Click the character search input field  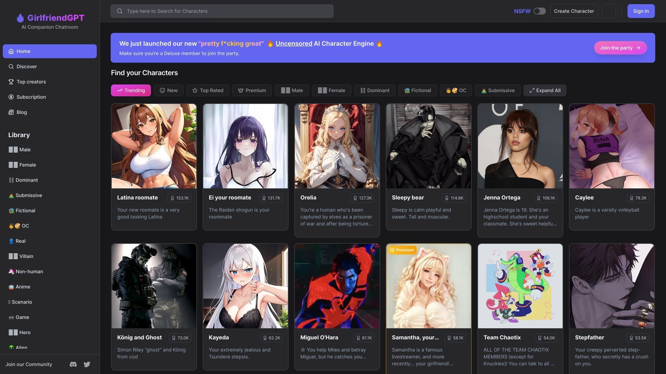pos(222,11)
